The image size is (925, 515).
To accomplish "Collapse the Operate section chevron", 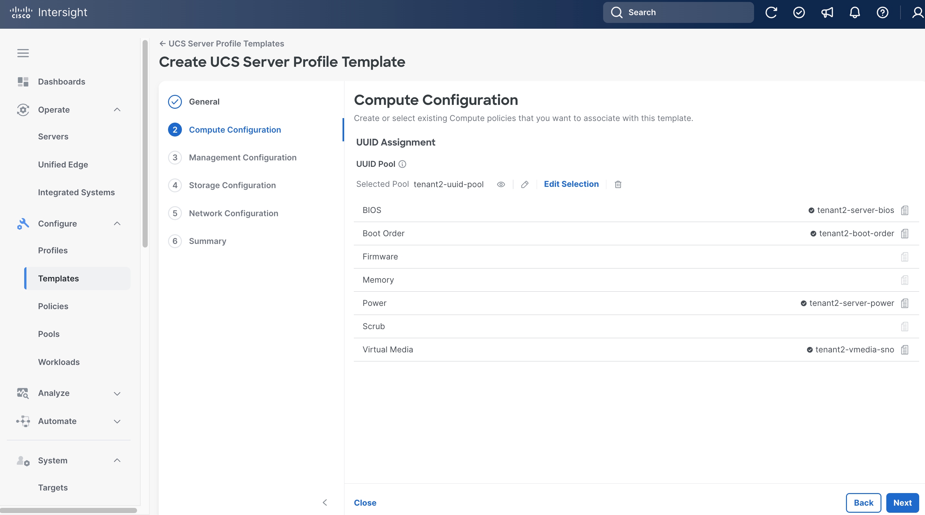I will click(x=117, y=109).
